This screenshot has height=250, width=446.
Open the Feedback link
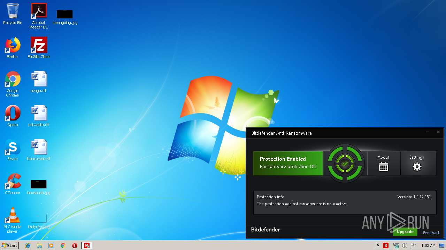tap(431, 233)
